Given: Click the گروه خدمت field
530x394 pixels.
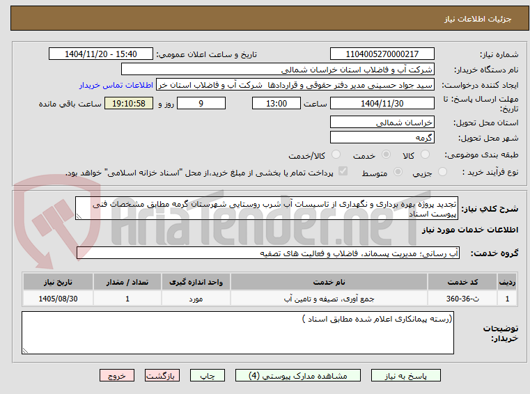Looking at the screenshot, I should tap(268, 253).
